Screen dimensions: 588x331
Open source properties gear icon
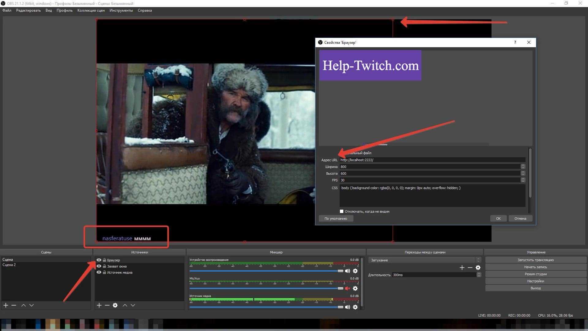coord(115,305)
